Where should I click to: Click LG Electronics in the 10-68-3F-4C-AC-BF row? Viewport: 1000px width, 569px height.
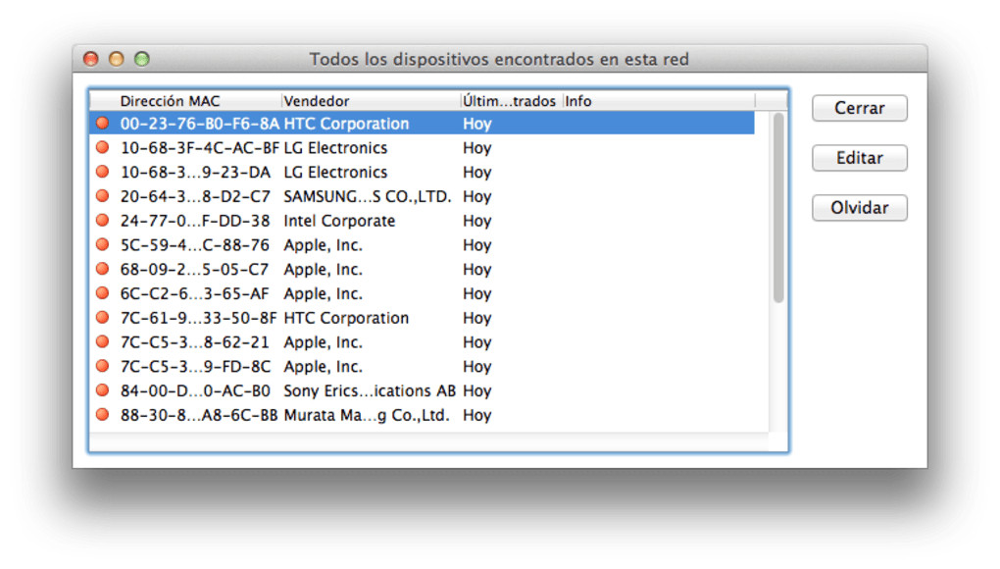[335, 148]
